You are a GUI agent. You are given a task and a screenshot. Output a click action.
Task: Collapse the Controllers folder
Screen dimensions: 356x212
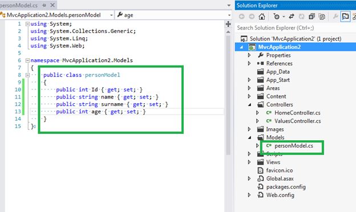pos(249,105)
